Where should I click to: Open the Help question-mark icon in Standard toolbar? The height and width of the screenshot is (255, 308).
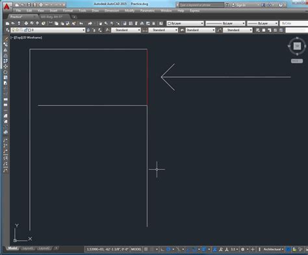(x=161, y=23)
